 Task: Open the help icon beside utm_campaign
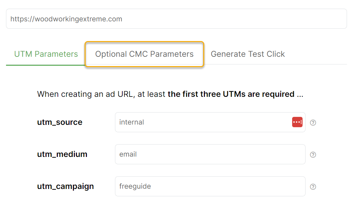pyautogui.click(x=313, y=187)
